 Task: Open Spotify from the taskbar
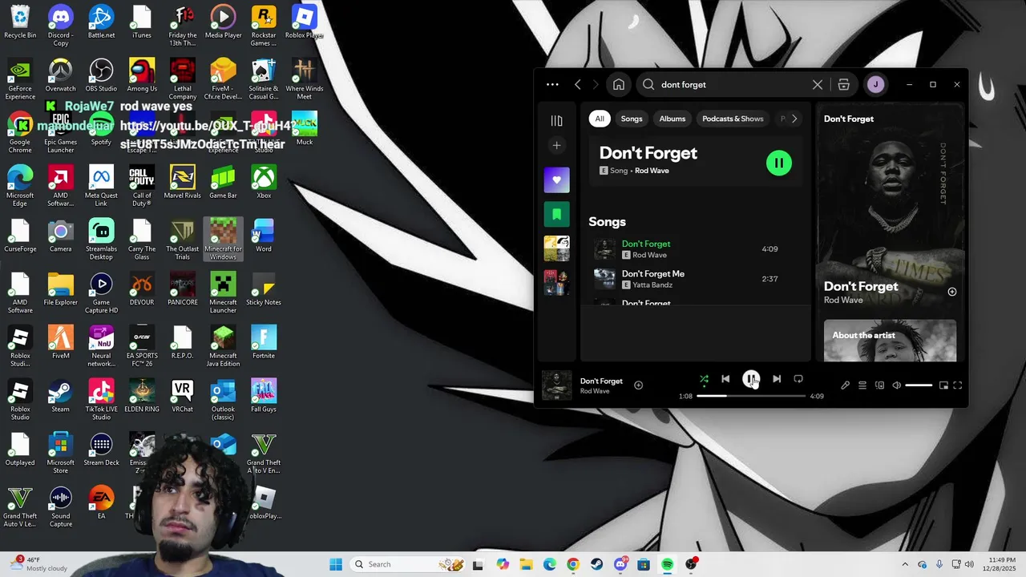point(668,564)
